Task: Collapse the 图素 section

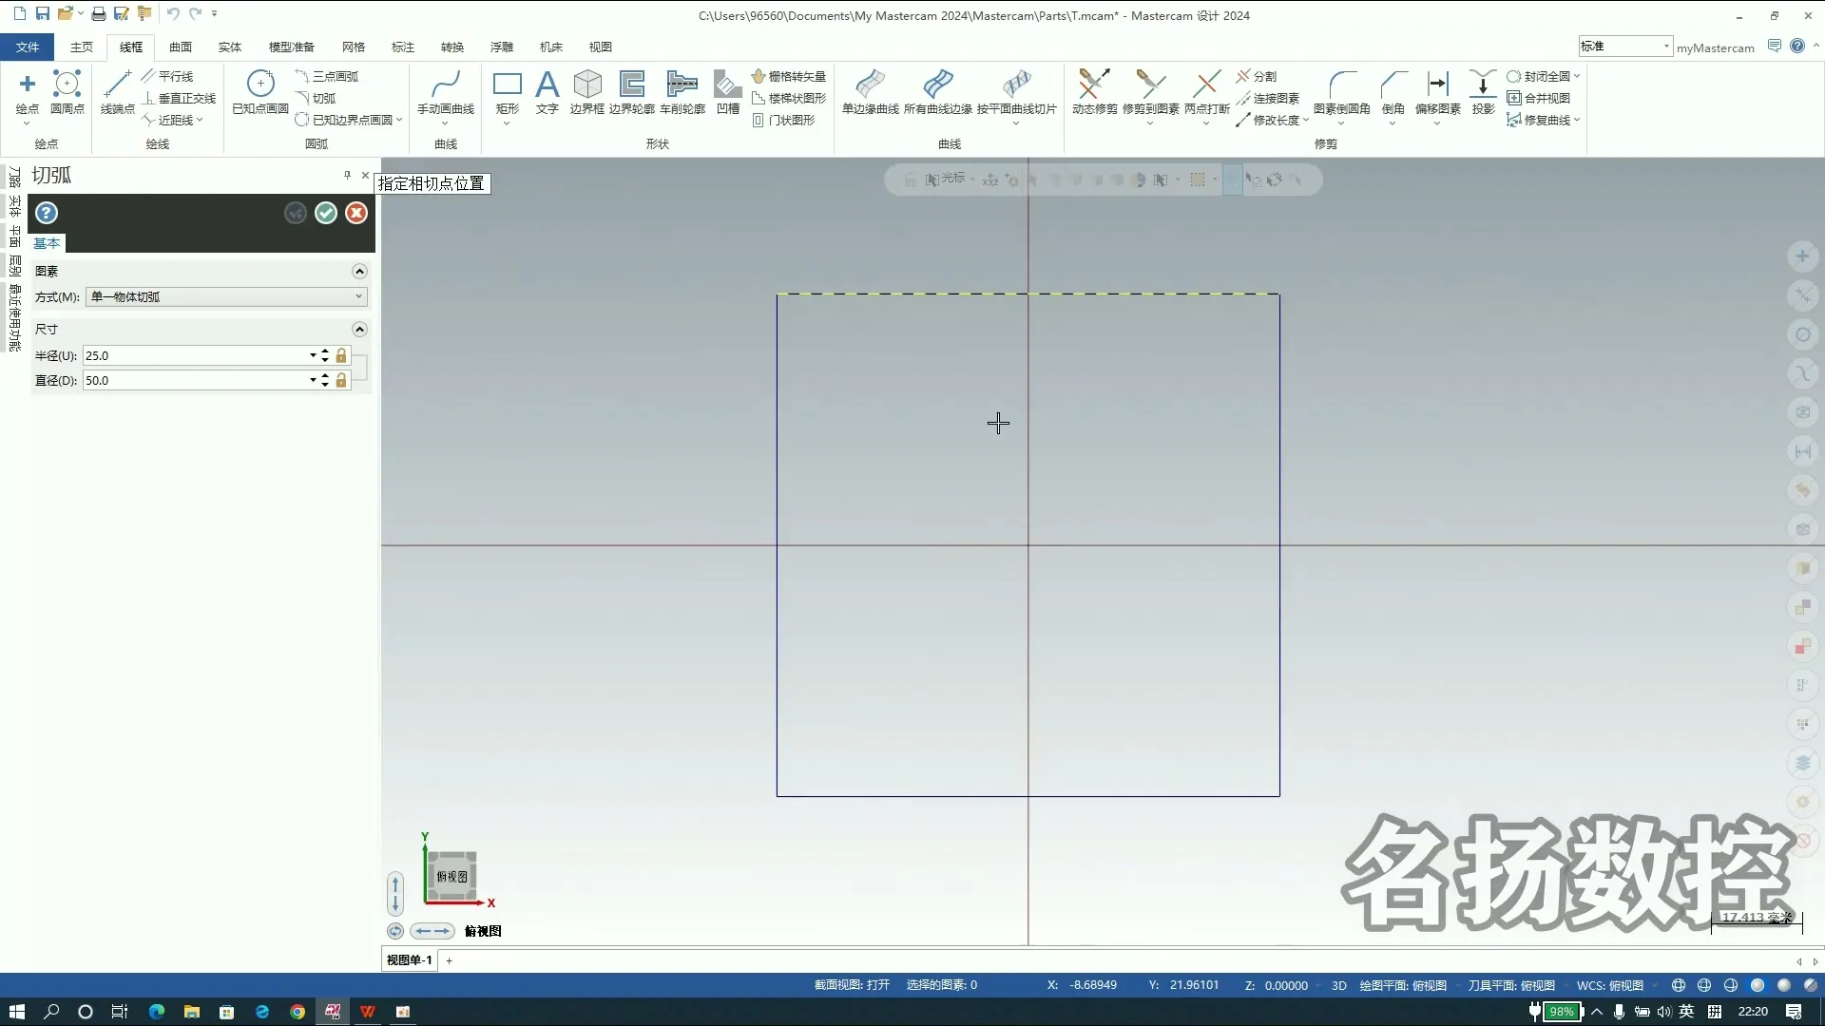Action: point(359,271)
